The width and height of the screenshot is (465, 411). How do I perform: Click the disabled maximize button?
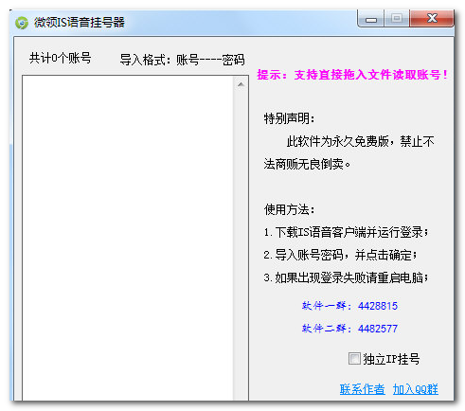click(397, 19)
